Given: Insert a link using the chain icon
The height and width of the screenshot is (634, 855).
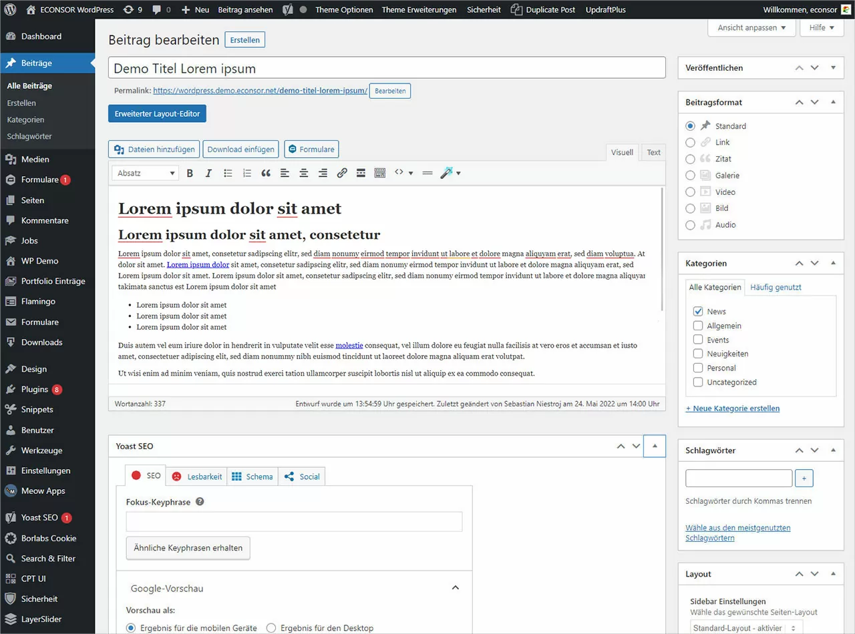Looking at the screenshot, I should coord(342,173).
